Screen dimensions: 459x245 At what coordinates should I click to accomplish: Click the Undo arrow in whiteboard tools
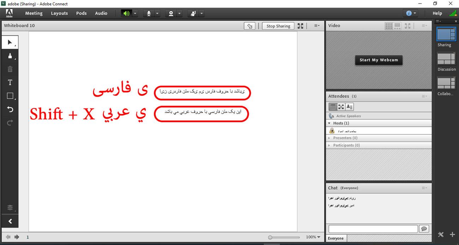click(10, 109)
